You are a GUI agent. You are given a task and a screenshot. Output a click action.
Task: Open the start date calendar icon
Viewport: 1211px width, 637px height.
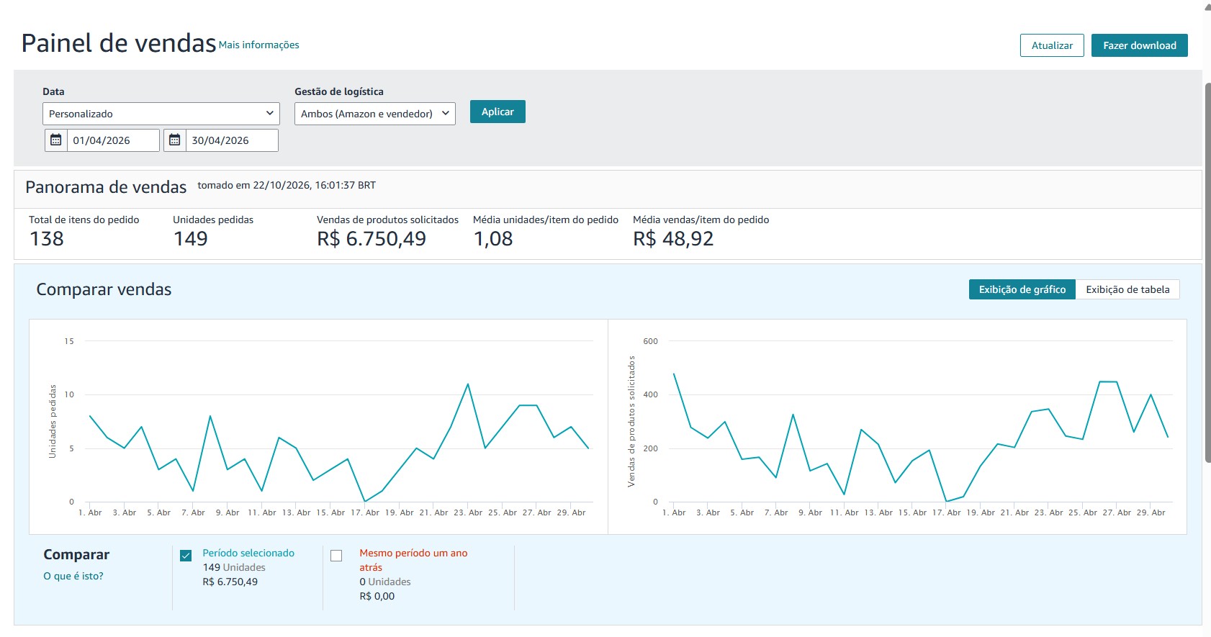56,140
